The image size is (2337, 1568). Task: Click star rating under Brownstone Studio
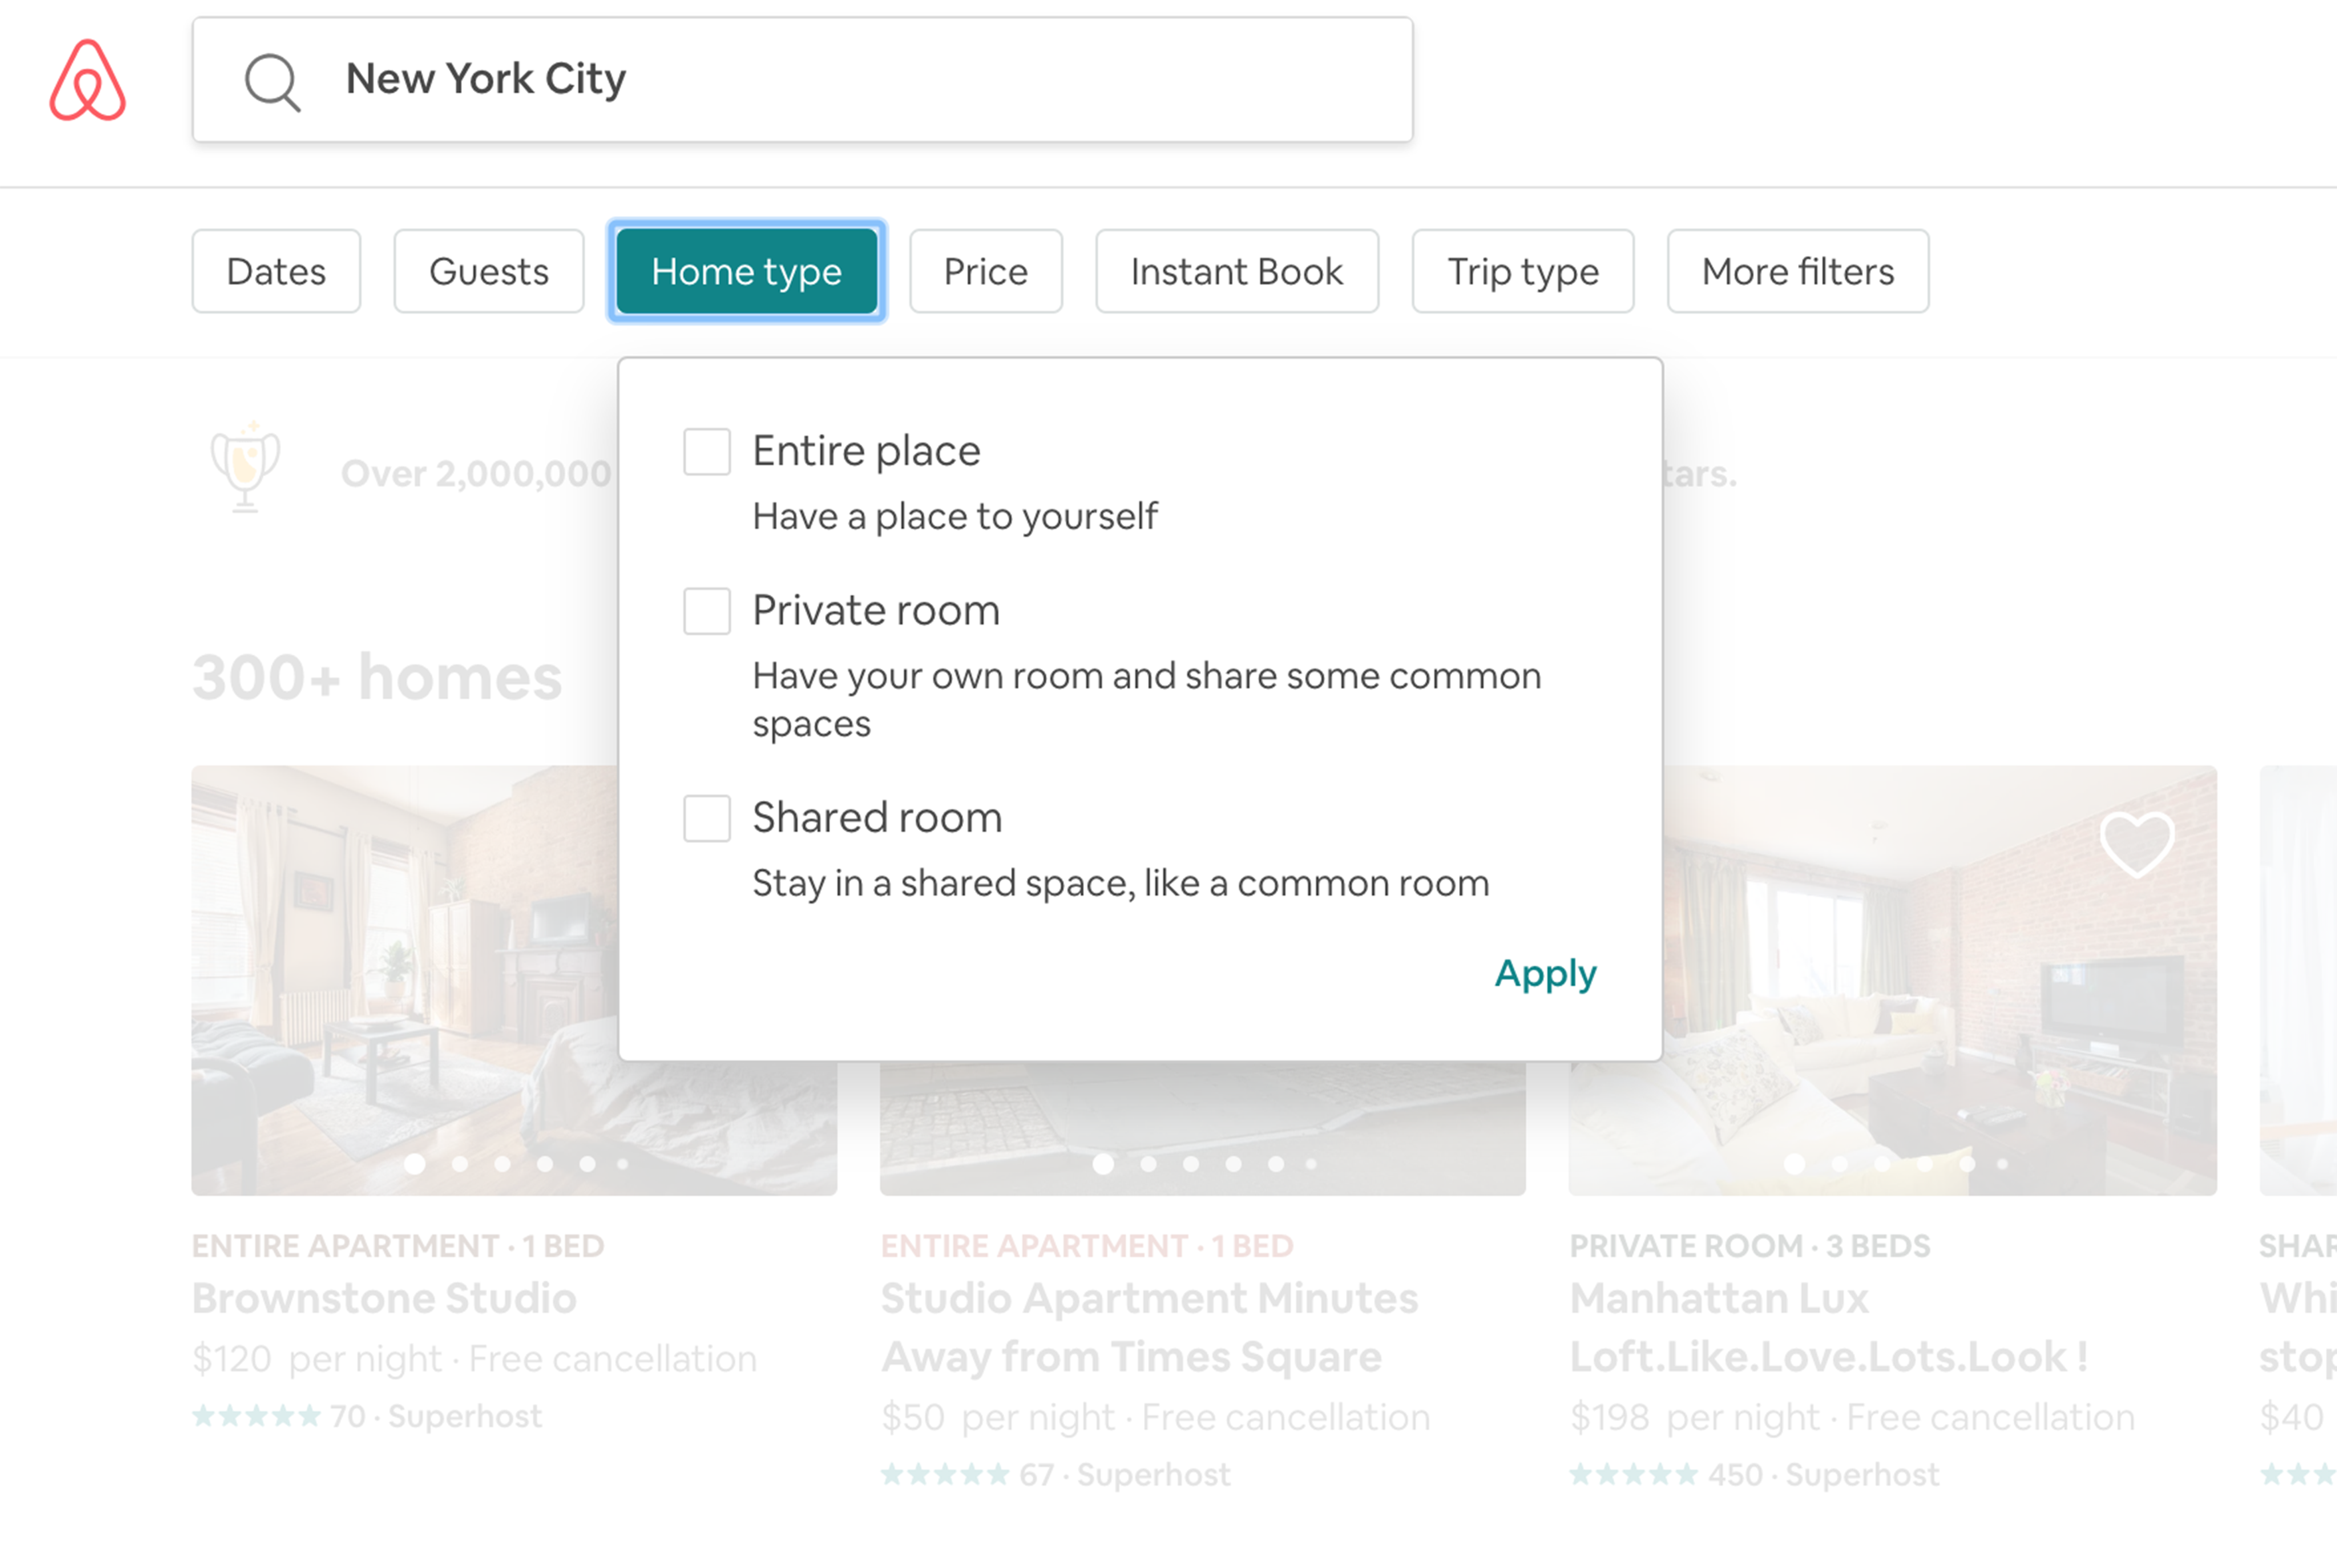pos(256,1416)
